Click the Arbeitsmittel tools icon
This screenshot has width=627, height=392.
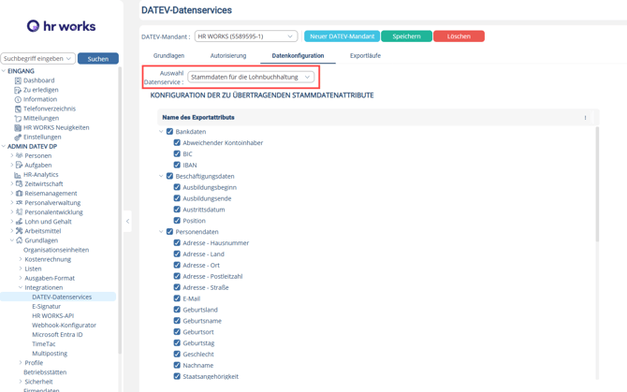tap(20, 231)
